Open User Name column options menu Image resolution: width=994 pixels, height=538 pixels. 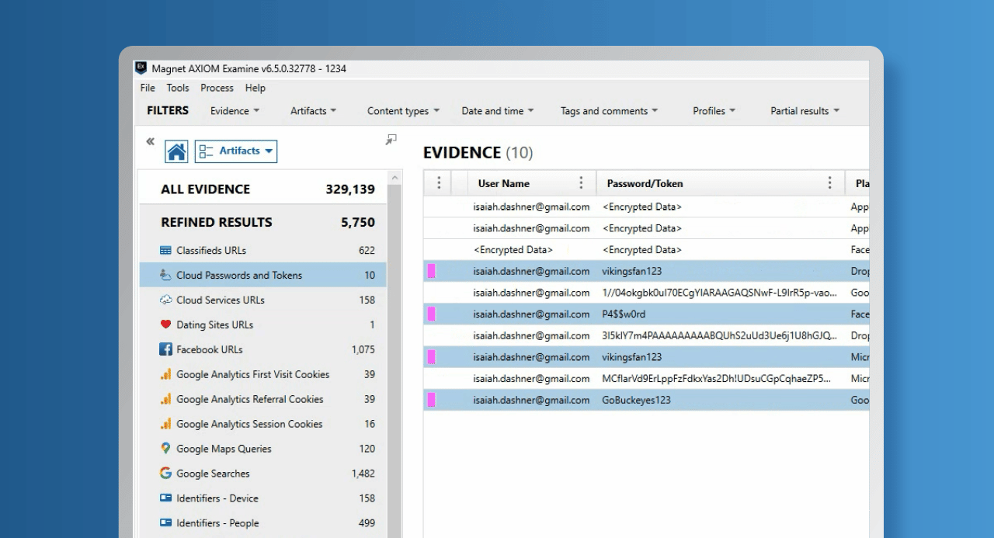click(x=581, y=183)
